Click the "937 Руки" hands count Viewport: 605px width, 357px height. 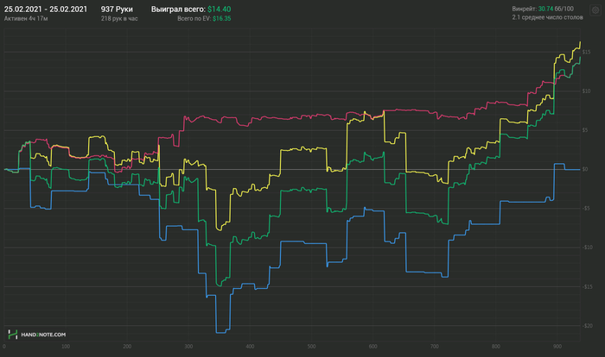pyautogui.click(x=117, y=9)
